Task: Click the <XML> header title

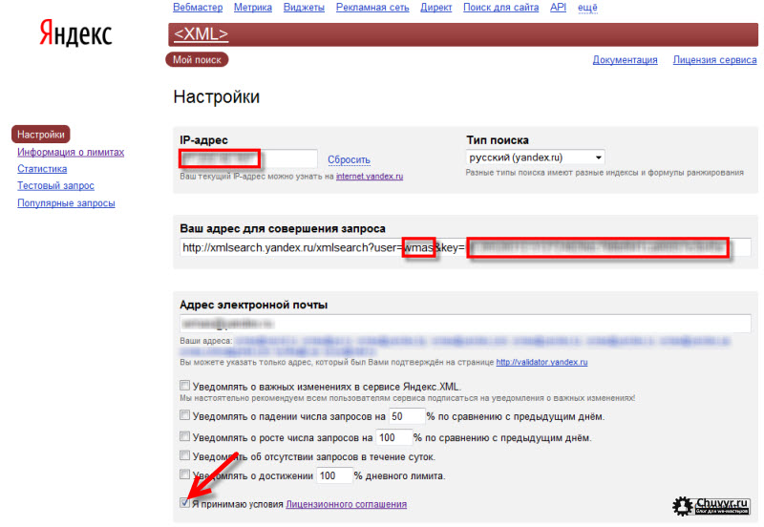Action: point(201,33)
